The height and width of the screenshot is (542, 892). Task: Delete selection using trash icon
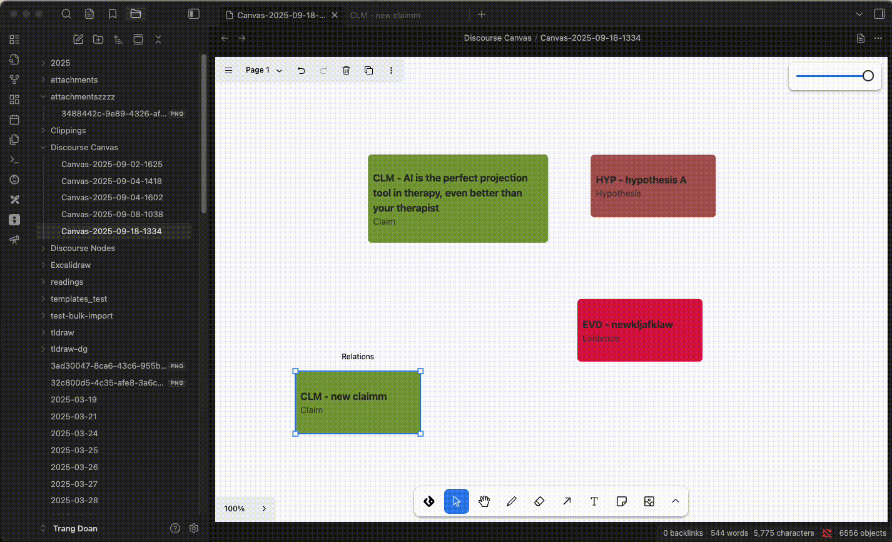[346, 70]
